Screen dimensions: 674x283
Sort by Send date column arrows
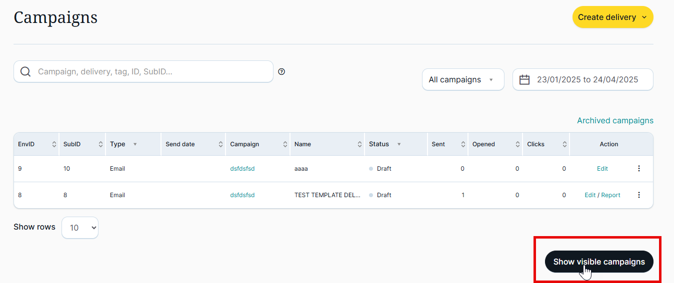(220, 144)
